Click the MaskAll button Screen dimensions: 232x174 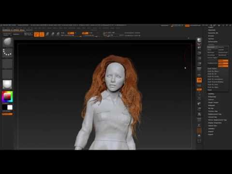point(223,50)
